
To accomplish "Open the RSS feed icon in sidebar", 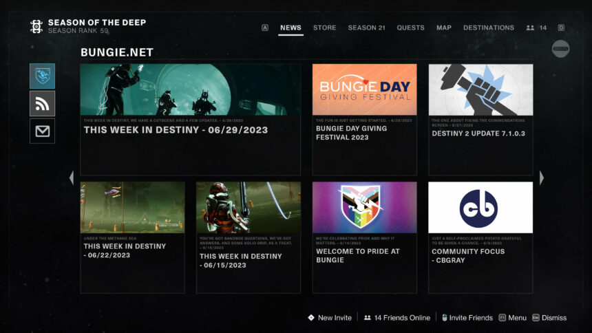I will point(42,103).
